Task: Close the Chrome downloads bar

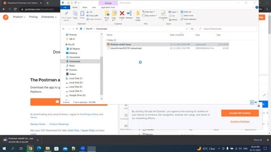Action: click(268, 140)
